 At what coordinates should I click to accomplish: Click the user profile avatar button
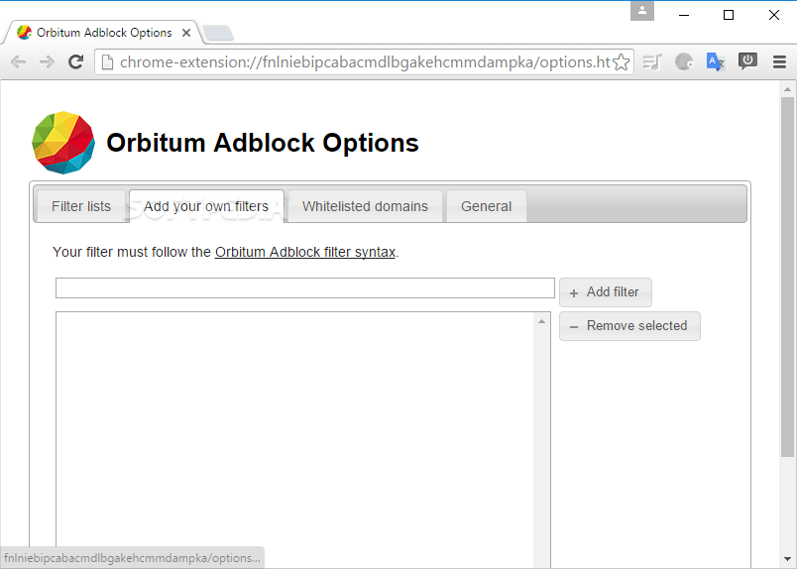click(x=642, y=11)
